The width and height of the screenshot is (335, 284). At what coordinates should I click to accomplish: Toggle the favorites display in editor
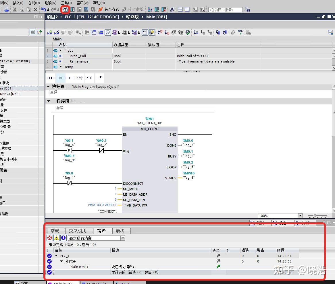tap(151, 32)
